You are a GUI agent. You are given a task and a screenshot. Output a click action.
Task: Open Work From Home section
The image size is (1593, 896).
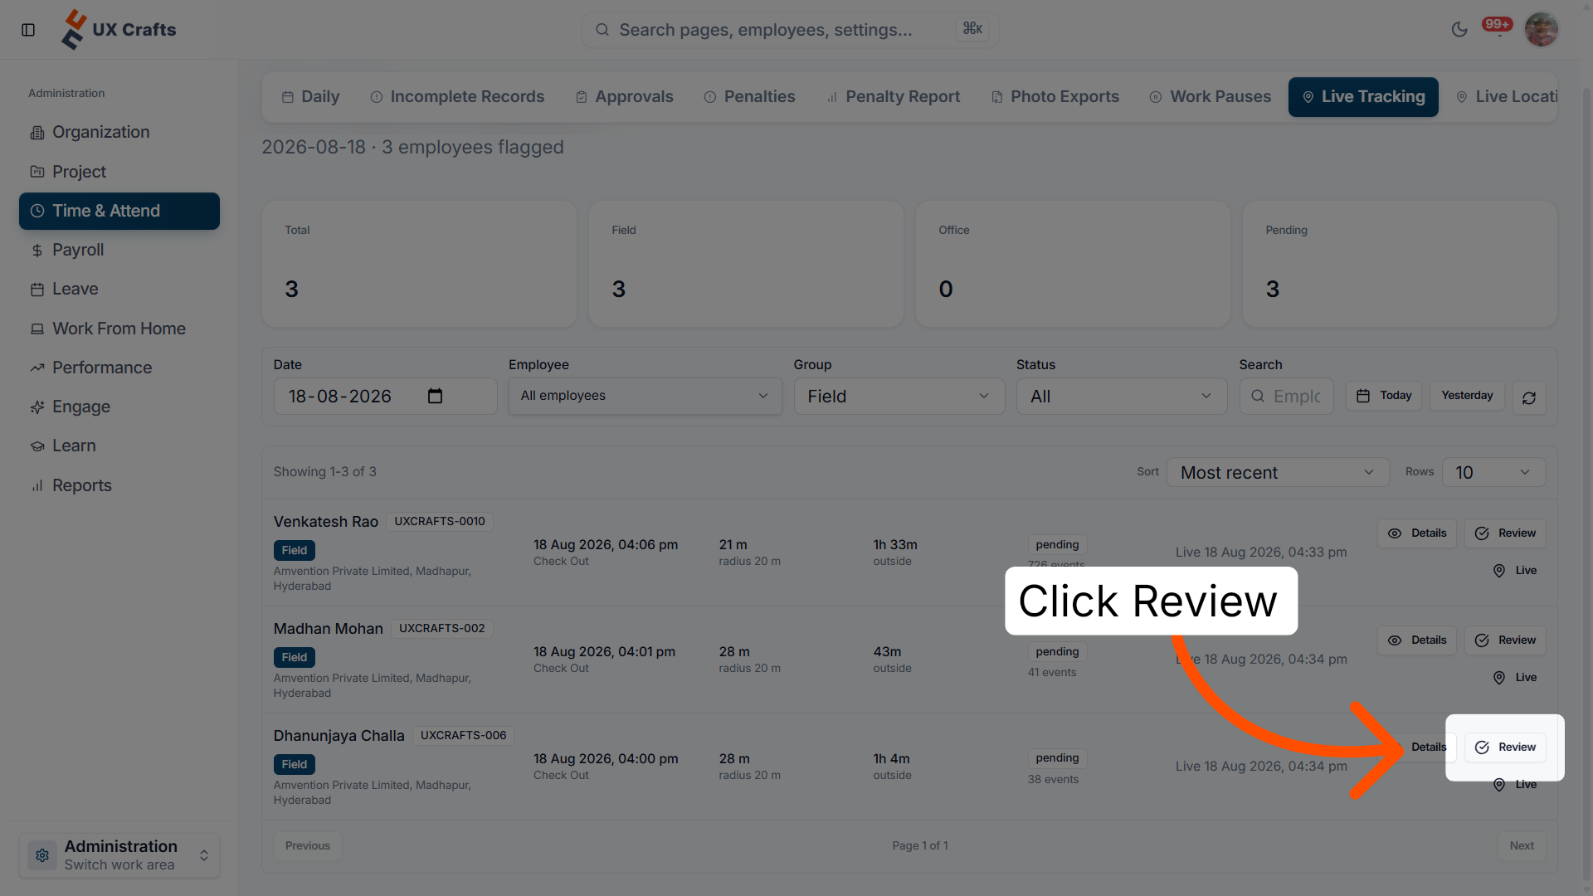(x=119, y=329)
